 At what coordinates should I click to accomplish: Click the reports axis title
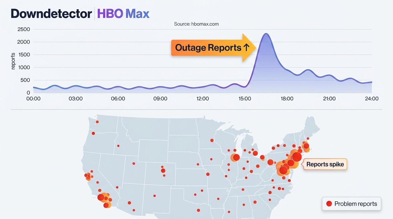point(13,61)
